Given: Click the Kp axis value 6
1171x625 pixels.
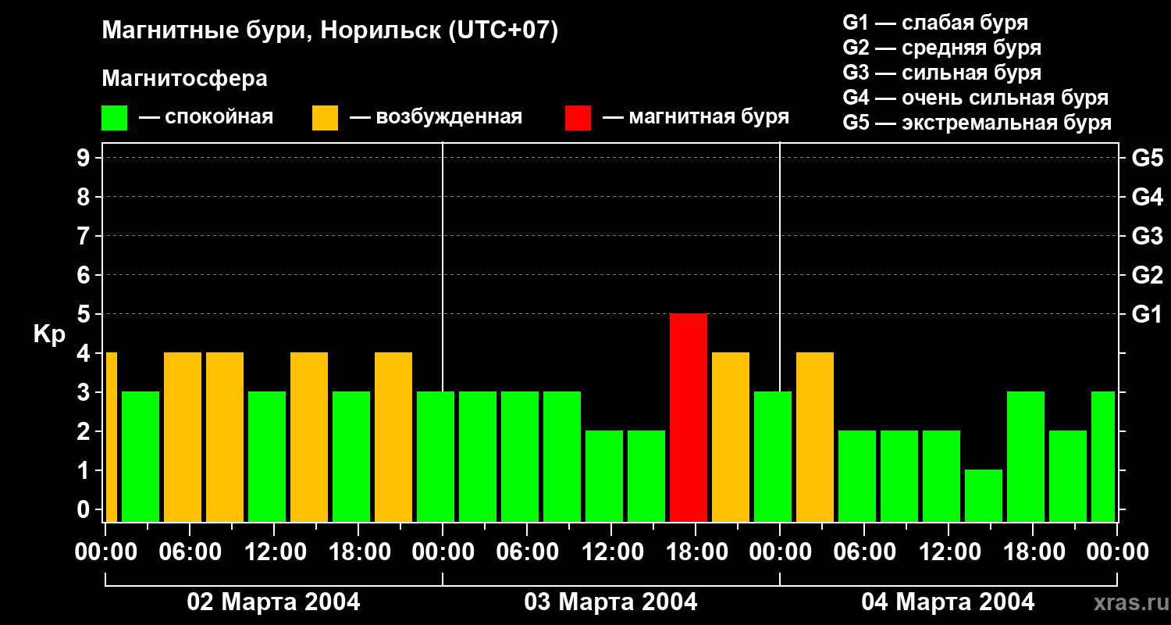Looking at the screenshot, I should 85,275.
